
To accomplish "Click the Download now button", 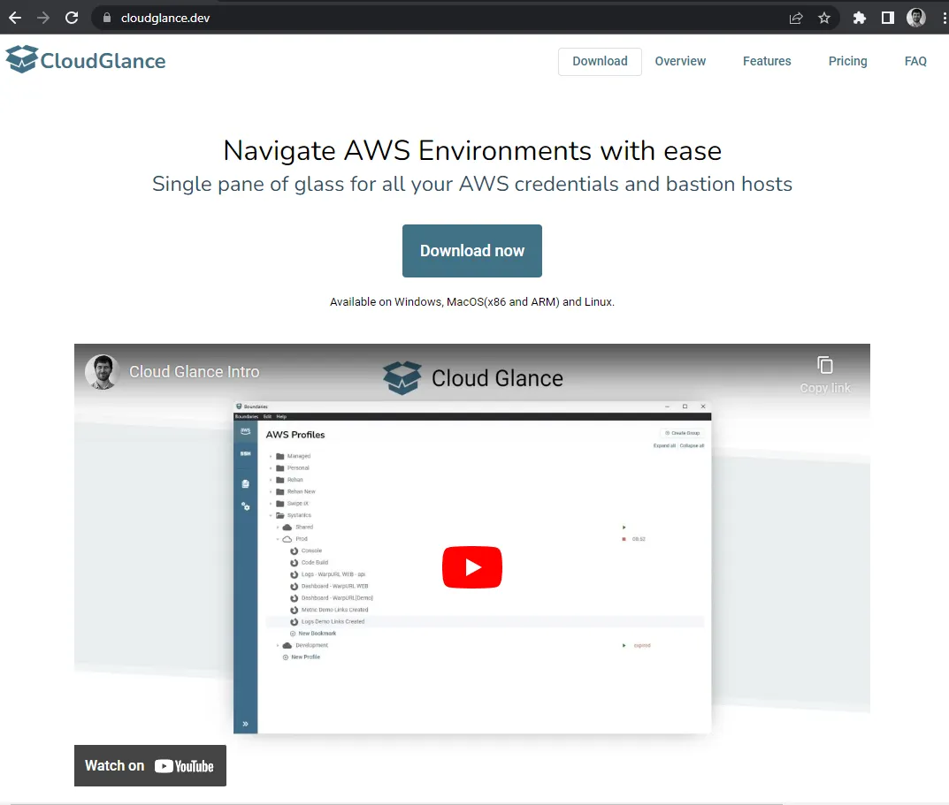I will pos(471,251).
